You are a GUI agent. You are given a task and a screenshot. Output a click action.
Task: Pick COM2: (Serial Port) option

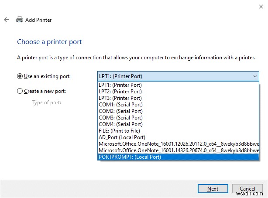coord(178,111)
